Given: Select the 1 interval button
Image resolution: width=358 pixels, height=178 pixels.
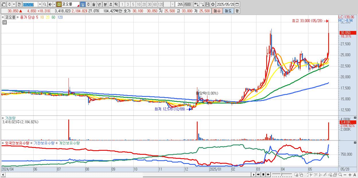Looking at the screenshot, I should (x=122, y=4).
